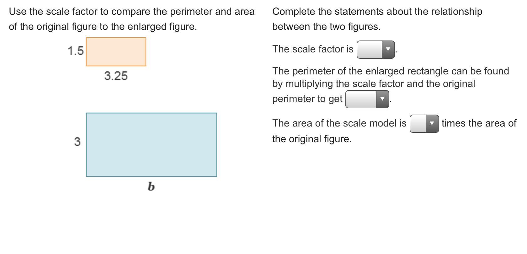Click the 'The scale factor is' text
This screenshot has height=254, width=527.
click(x=313, y=49)
